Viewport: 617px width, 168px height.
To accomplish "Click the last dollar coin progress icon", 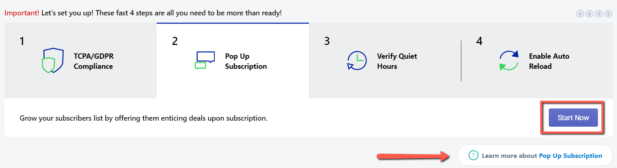I will [608, 14].
